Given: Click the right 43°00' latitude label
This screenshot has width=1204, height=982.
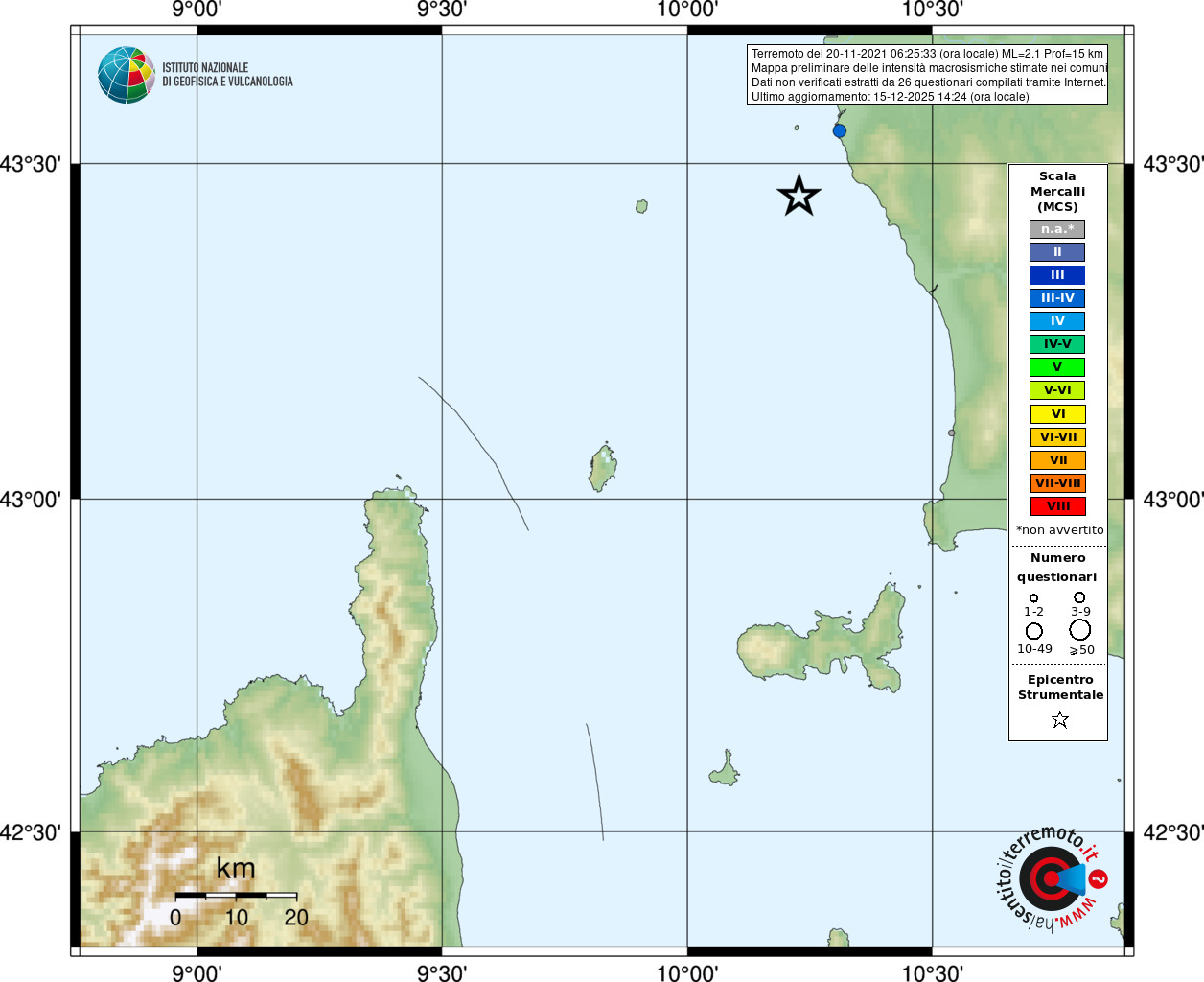Looking at the screenshot, I should [x=1172, y=500].
